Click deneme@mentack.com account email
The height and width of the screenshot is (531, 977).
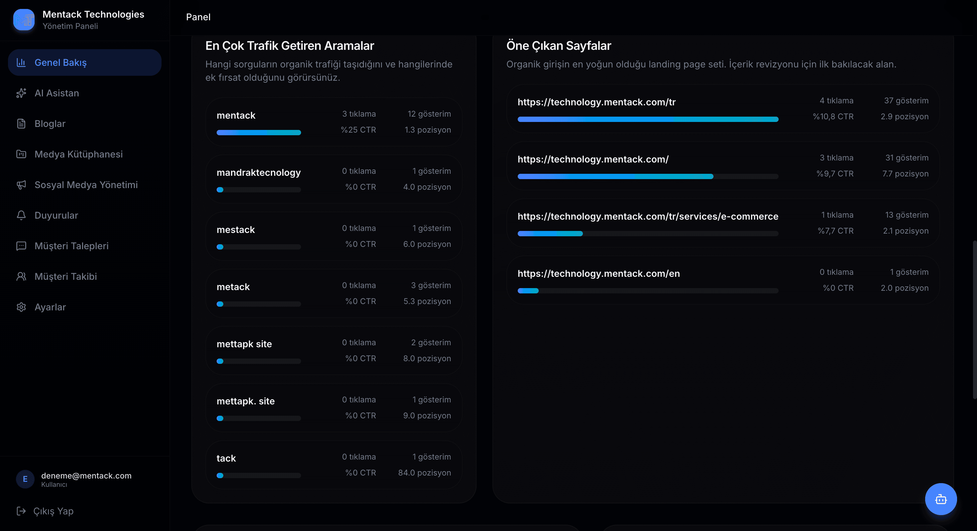(86, 476)
